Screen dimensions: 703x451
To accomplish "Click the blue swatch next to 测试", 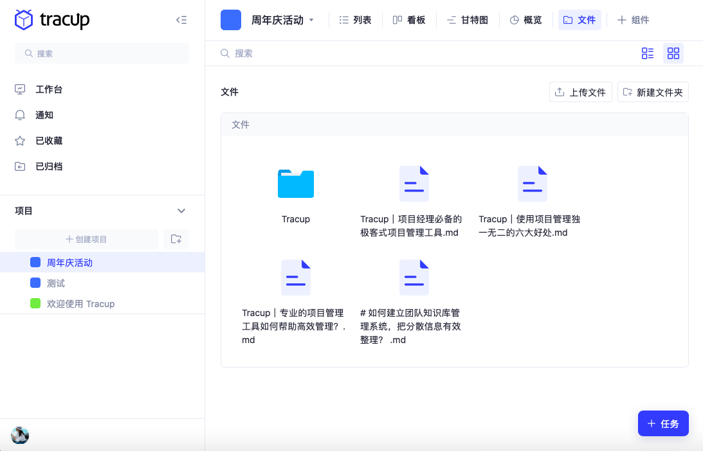I will pyautogui.click(x=35, y=283).
